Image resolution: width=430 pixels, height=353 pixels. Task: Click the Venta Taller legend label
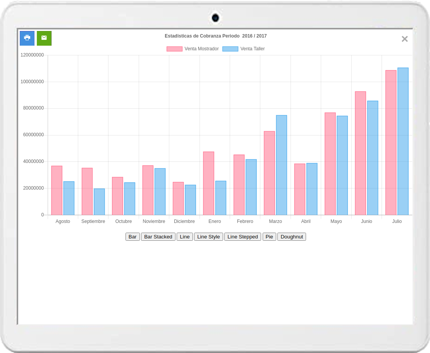pos(253,49)
